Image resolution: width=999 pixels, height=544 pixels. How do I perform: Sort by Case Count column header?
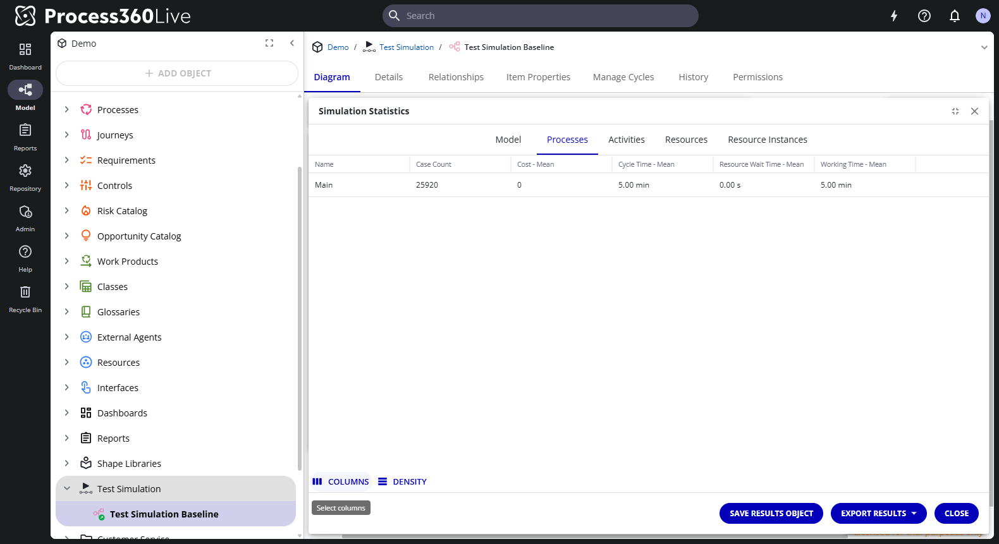pos(460,164)
